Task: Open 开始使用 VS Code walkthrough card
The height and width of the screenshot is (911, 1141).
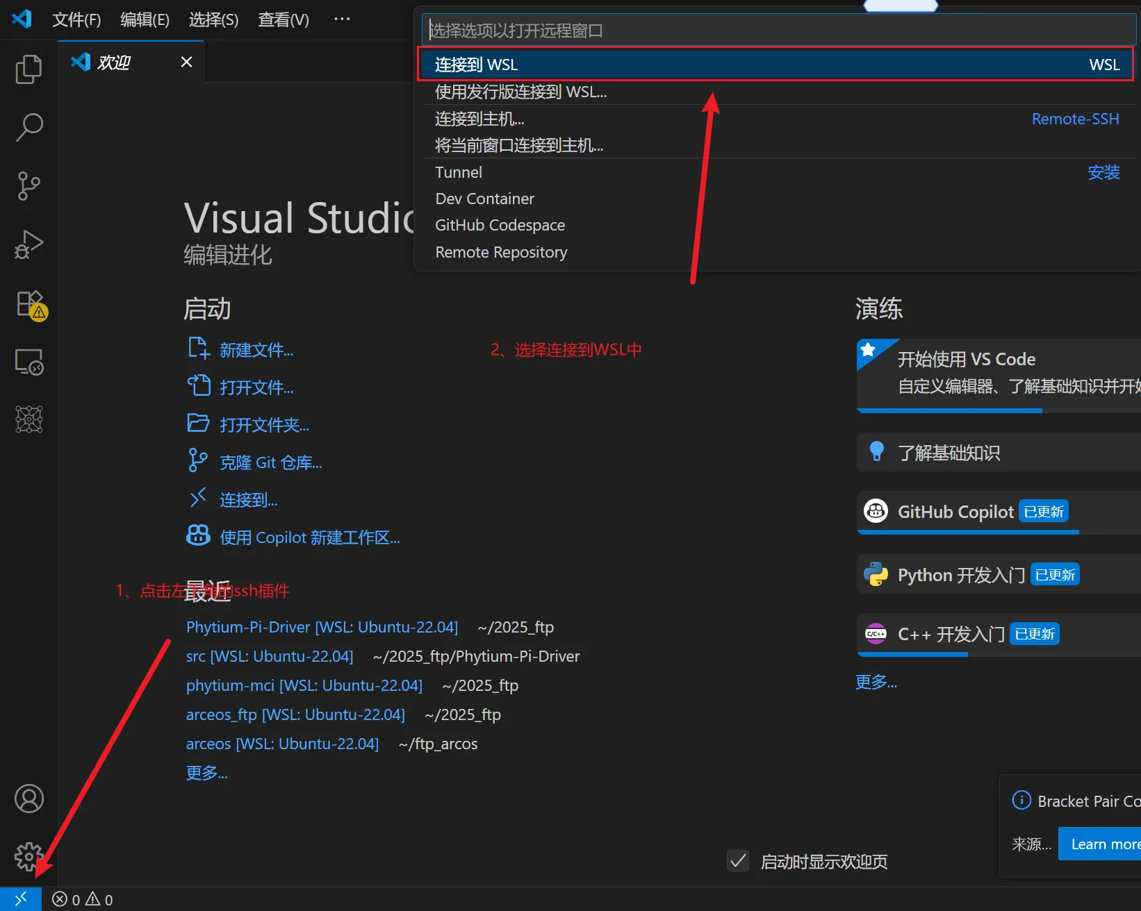Action: click(x=999, y=376)
